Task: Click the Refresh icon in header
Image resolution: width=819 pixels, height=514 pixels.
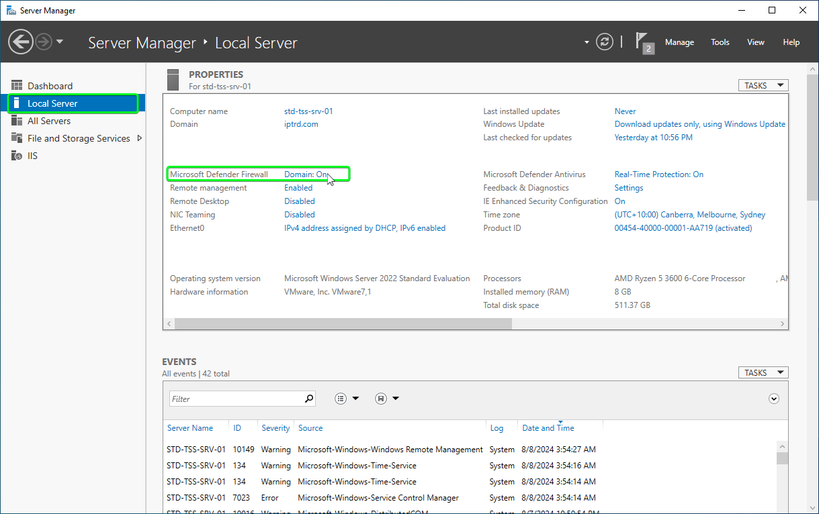Action: (605, 42)
